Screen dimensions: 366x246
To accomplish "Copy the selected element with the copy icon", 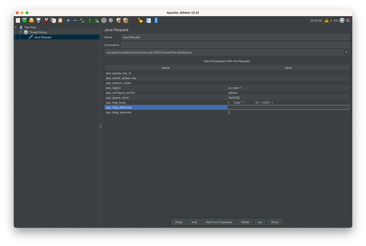I will click(53, 20).
